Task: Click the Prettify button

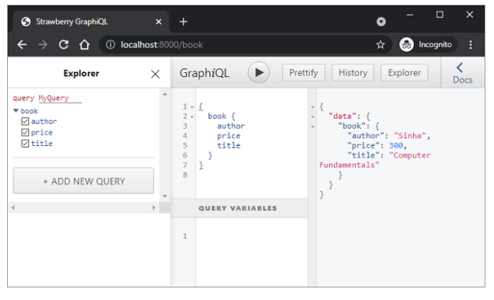Action: [x=303, y=73]
